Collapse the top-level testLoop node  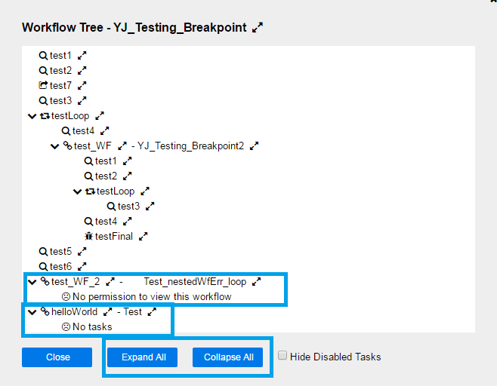point(32,115)
